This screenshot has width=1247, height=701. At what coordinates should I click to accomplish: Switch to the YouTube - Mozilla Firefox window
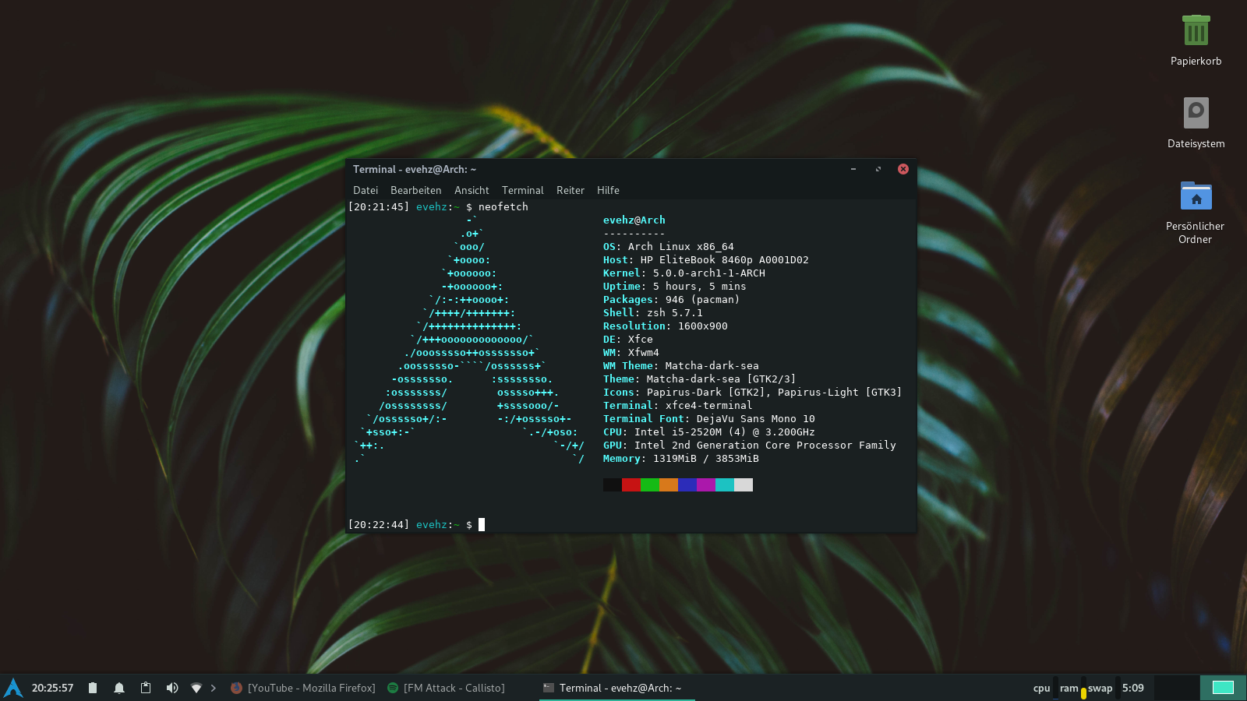tap(303, 688)
